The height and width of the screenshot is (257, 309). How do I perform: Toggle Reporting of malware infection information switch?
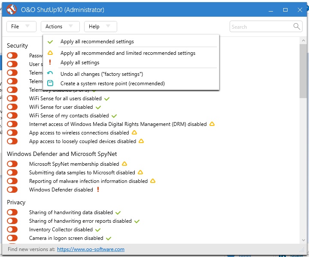tap(12, 181)
